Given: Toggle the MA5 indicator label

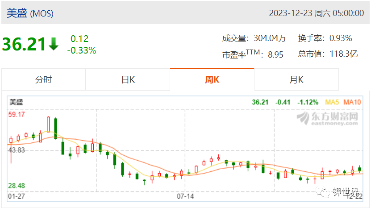Looking at the screenshot, I should point(332,102).
